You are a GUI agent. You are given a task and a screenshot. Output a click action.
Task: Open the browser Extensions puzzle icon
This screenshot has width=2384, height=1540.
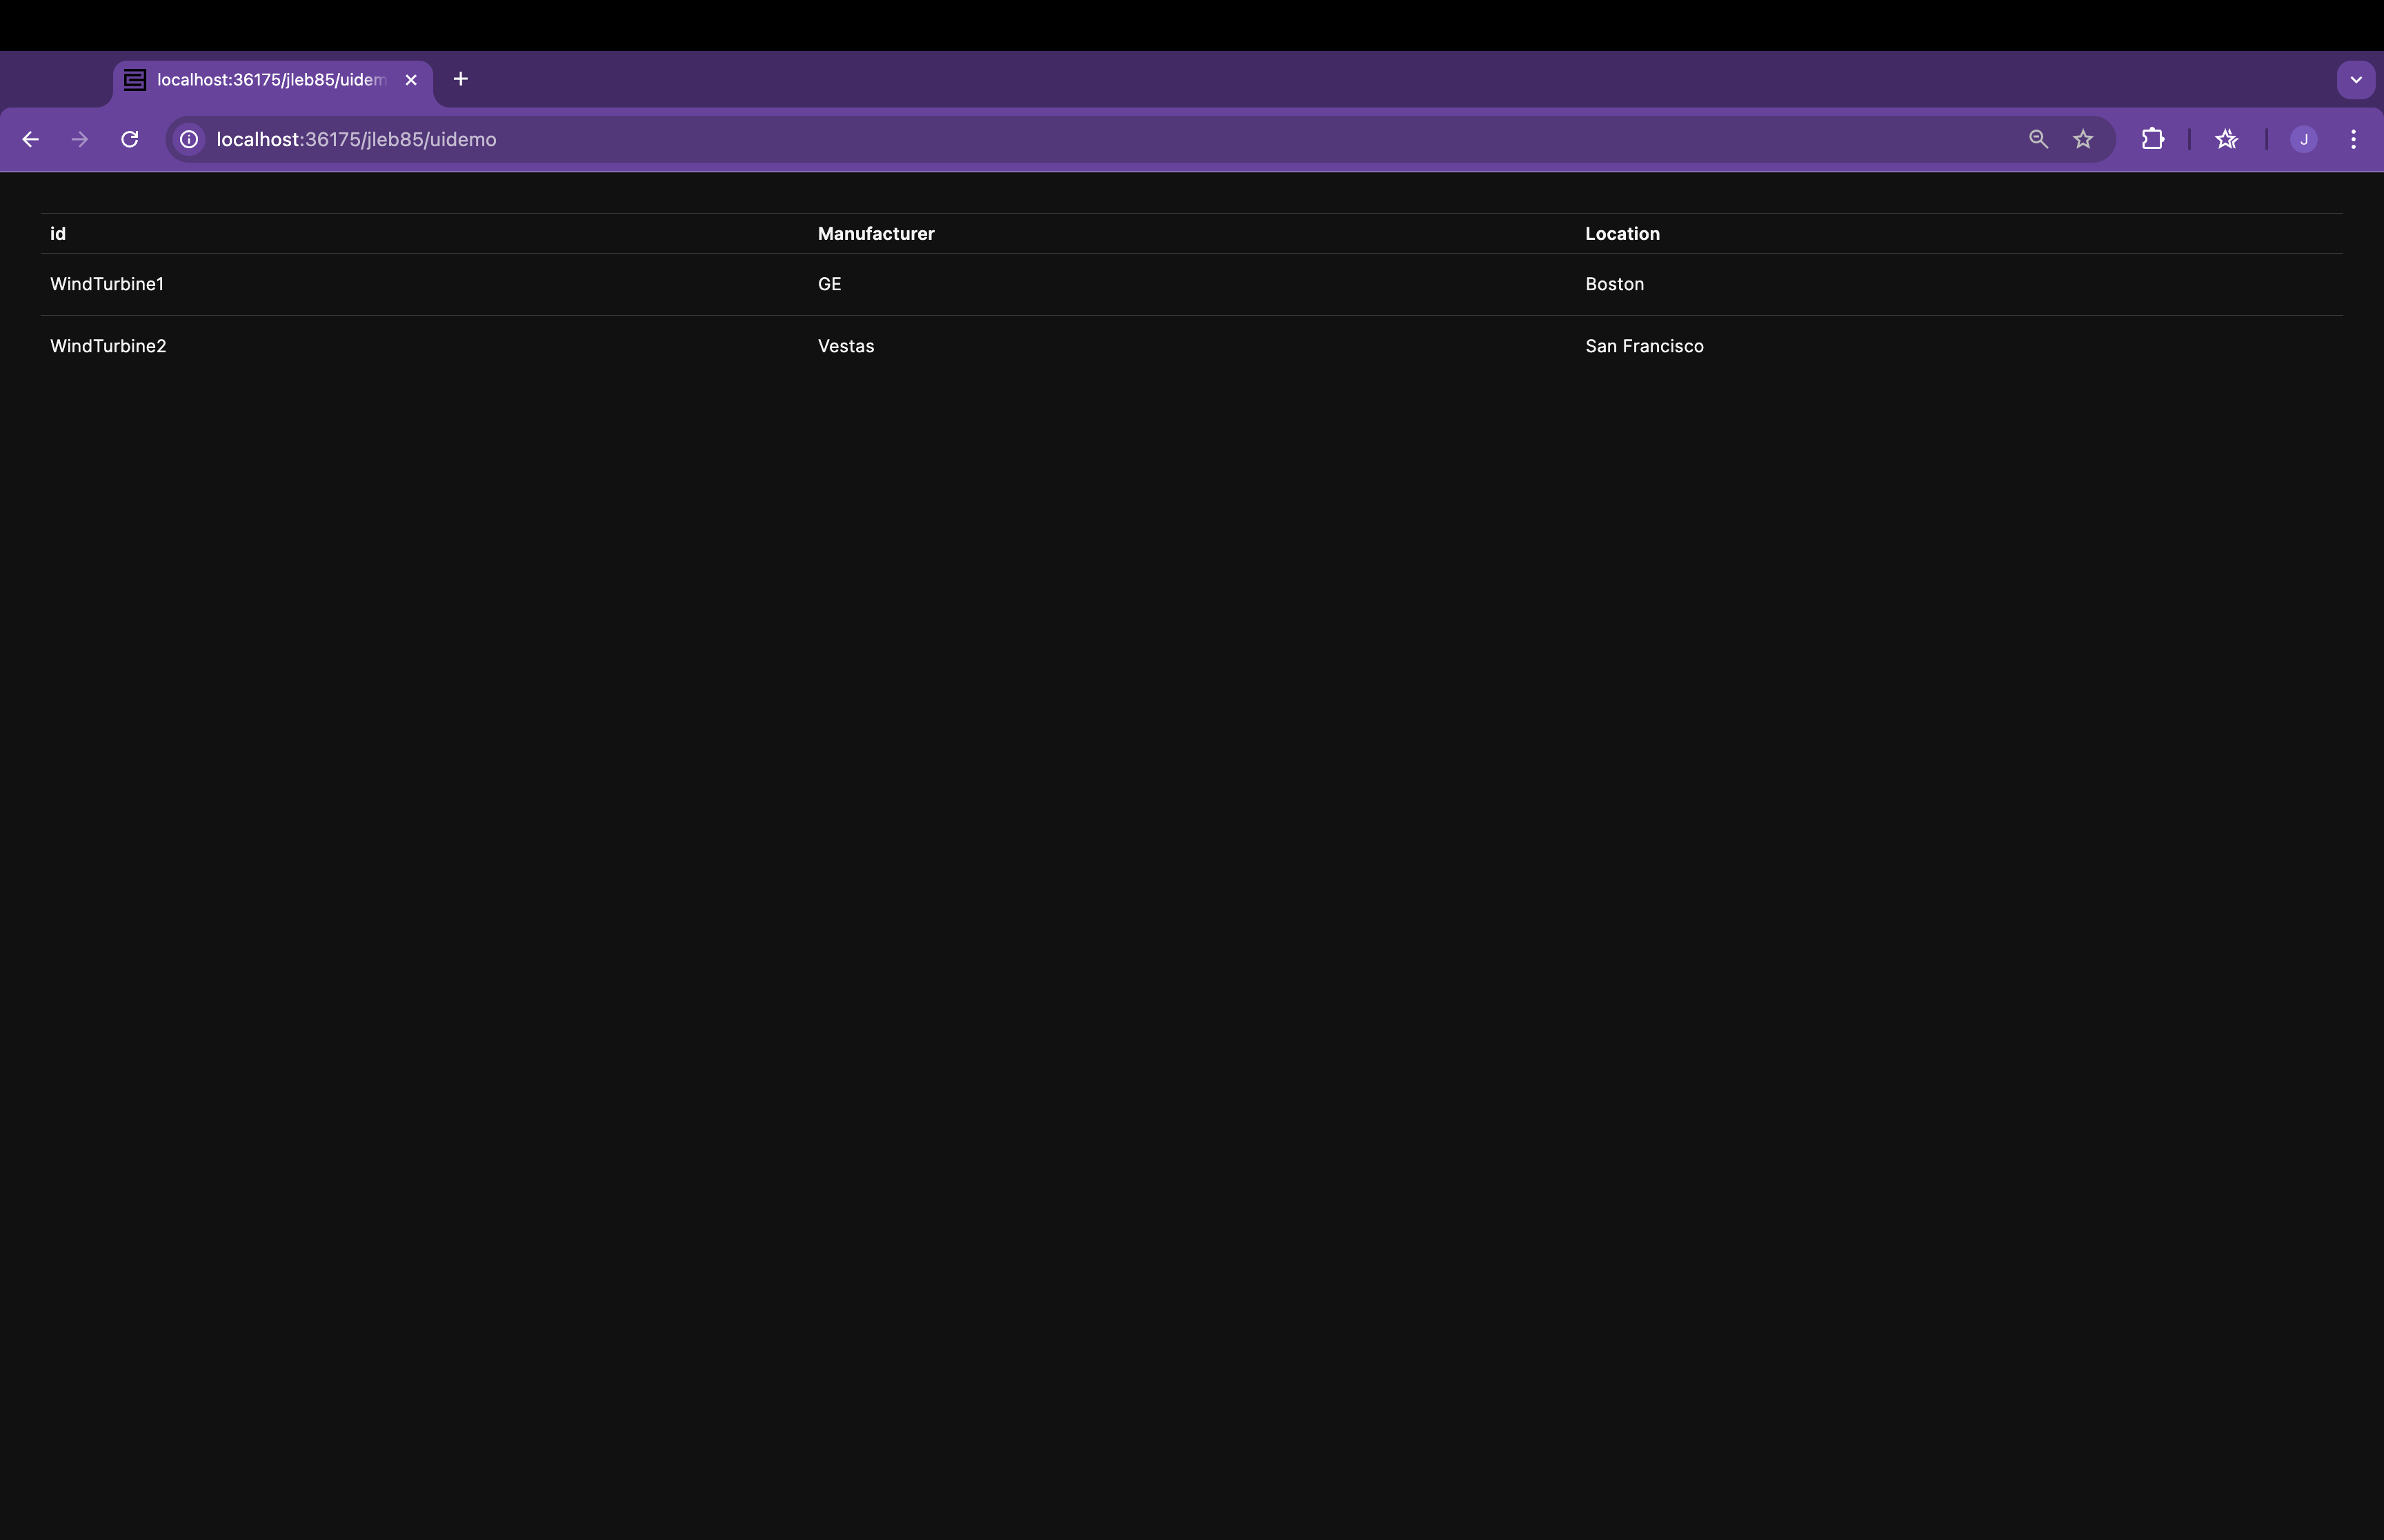(2153, 139)
